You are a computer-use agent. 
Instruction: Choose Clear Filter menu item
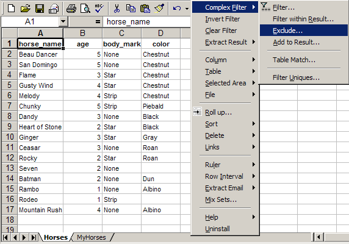click(x=225, y=30)
